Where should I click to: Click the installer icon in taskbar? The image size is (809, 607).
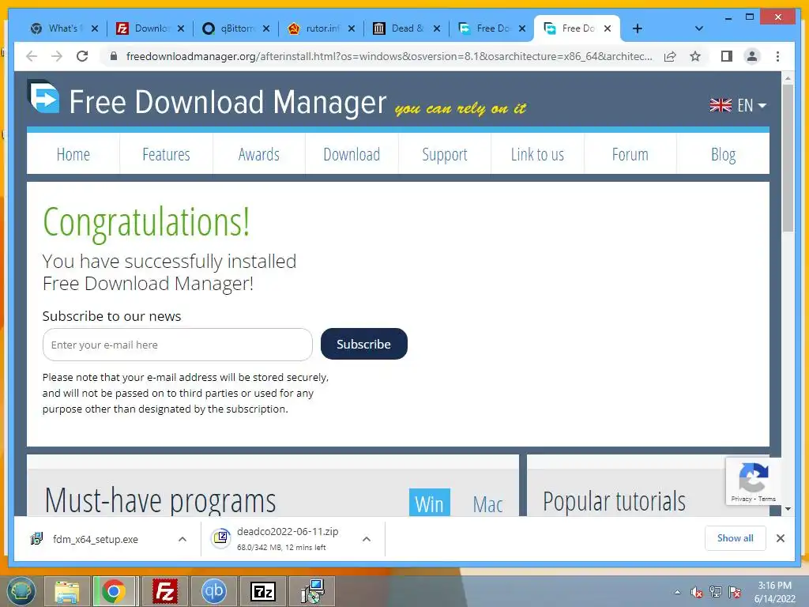[312, 591]
